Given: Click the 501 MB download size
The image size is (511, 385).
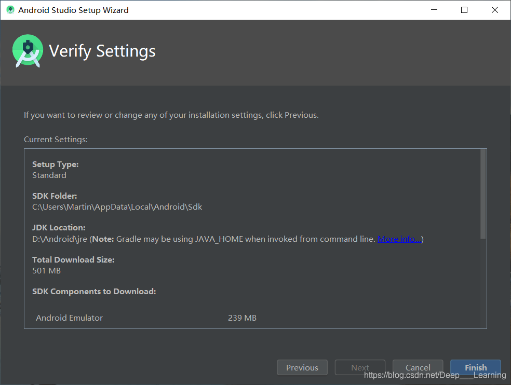Looking at the screenshot, I should pyautogui.click(x=47, y=271).
